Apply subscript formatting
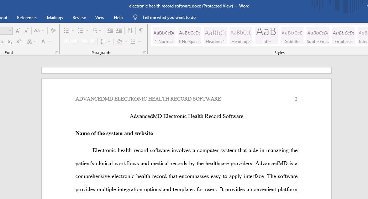This screenshot has width=368, height=199. click(10, 42)
